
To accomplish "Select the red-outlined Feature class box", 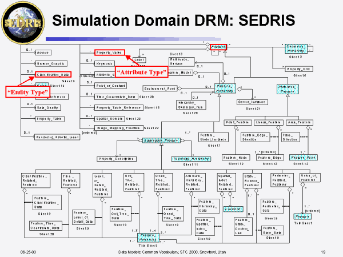I will point(218,46).
